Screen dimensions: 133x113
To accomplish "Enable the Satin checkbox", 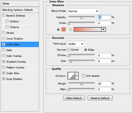I will 4,50.
